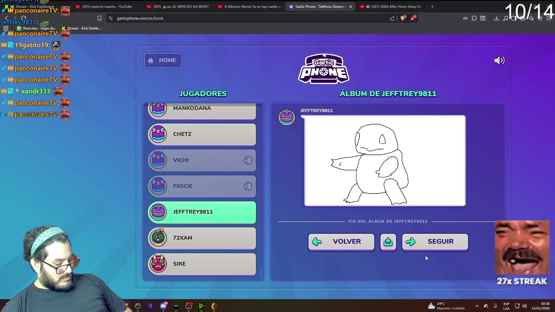Screen dimensions: 555x312
Task: Click the exit icon on VICHI row
Action: coord(247,160)
